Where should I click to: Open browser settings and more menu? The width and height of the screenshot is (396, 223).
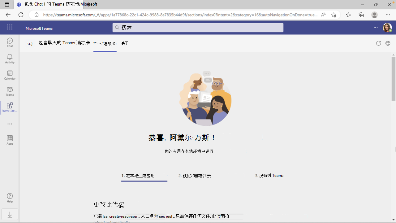coord(388,15)
